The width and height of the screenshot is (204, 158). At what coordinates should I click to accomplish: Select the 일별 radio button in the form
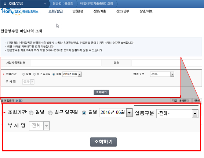coord(23,74)
